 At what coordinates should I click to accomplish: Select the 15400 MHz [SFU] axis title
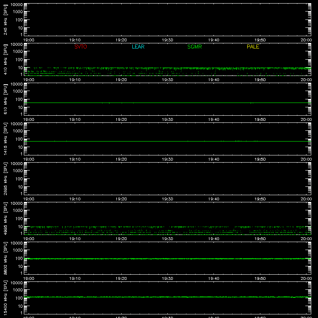pos(5,298)
